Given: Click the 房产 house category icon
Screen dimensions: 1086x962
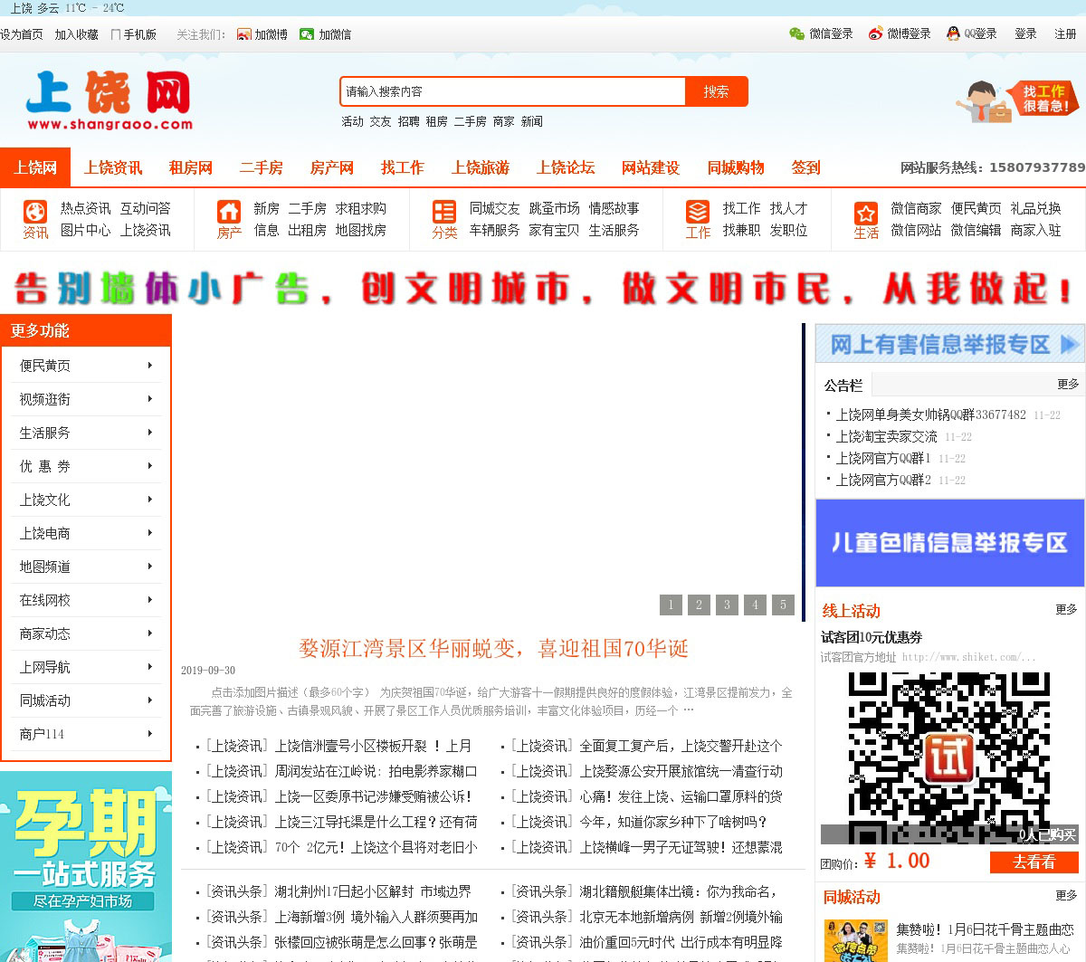Looking at the screenshot, I should pos(229,212).
